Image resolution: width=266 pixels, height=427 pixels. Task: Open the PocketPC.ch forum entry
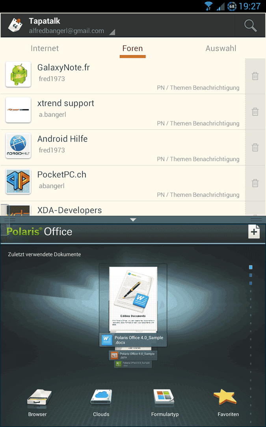[x=123, y=183]
